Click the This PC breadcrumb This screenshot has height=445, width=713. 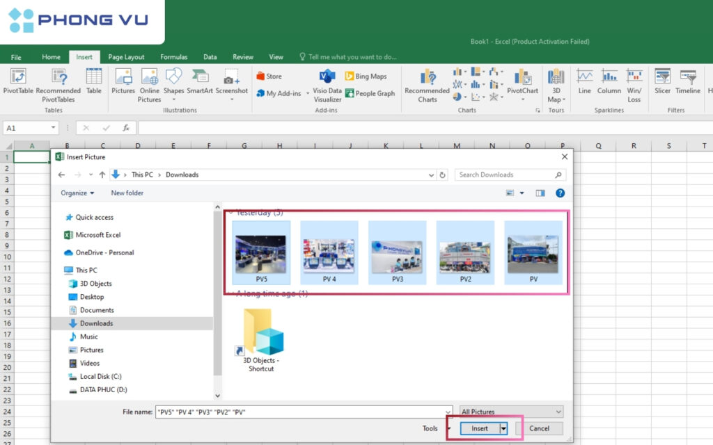point(142,175)
